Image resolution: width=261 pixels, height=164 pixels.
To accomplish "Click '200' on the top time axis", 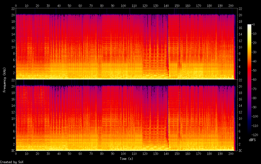I will (231, 6).
